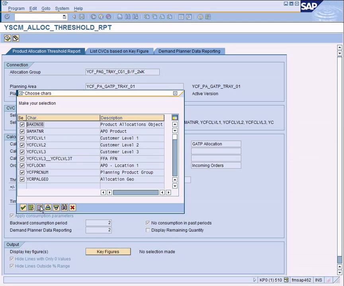Click the Key Figures button
The height and width of the screenshot is (286, 344).
pos(108,252)
